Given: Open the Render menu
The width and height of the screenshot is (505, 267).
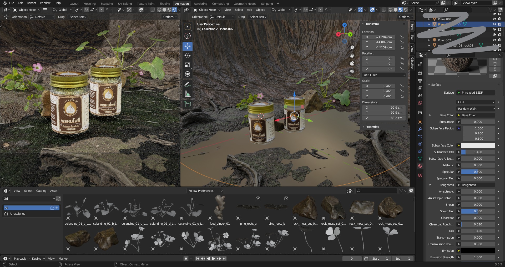Looking at the screenshot, I should coord(31,3).
